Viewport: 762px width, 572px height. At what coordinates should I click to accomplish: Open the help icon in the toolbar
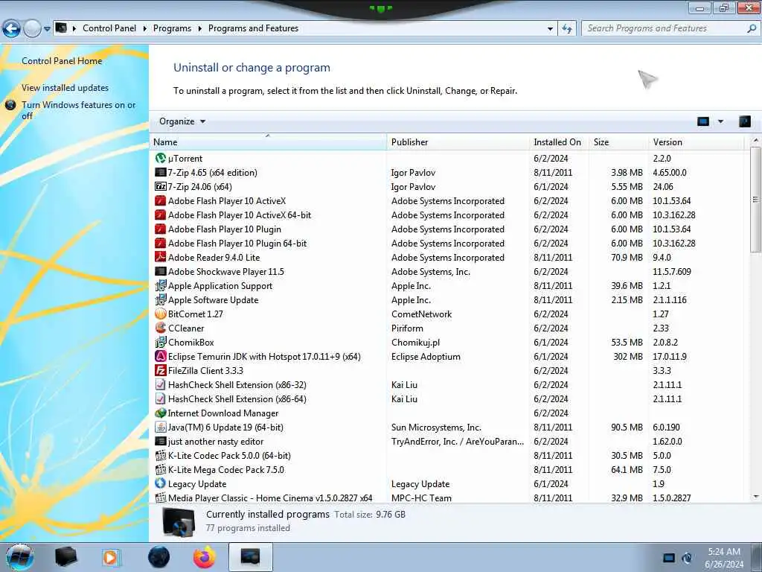pyautogui.click(x=744, y=121)
